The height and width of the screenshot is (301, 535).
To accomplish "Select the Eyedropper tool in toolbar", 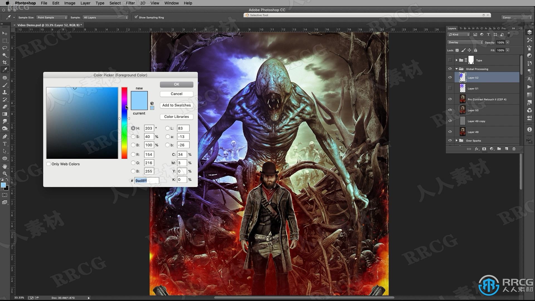I will (x=5, y=70).
